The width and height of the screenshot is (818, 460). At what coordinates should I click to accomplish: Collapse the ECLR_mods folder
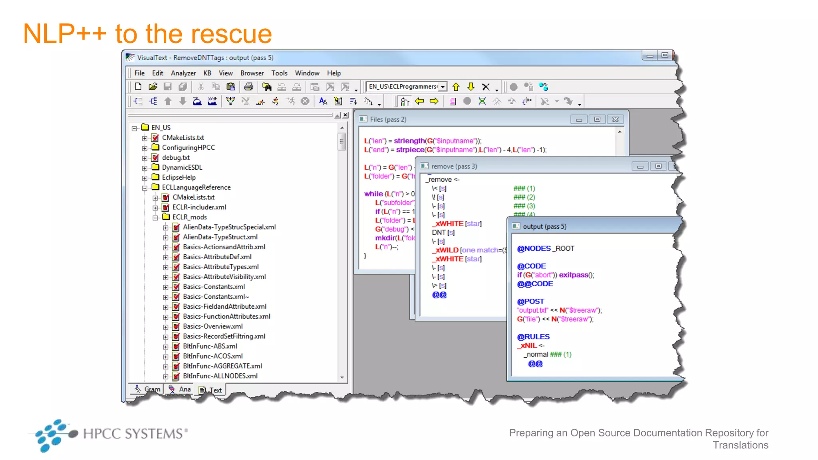tap(155, 218)
